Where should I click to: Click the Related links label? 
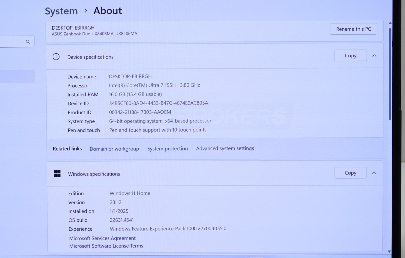pyautogui.click(x=67, y=149)
